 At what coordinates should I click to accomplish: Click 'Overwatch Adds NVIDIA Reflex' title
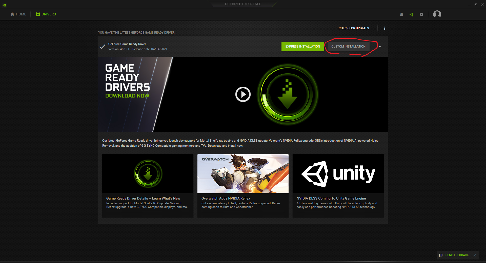226,198
